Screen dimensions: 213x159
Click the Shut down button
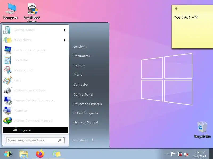point(81,140)
